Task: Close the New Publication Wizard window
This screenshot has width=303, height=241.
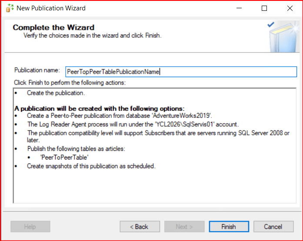Action: (x=290, y=8)
